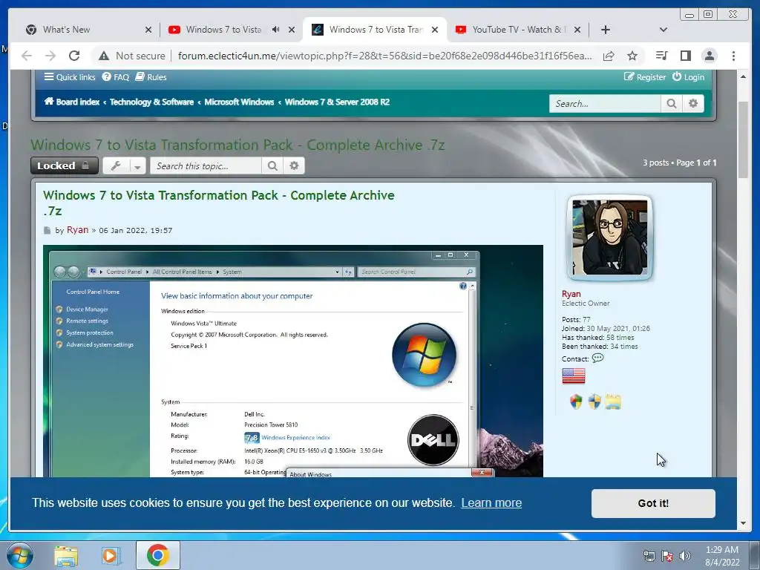Image resolution: width=760 pixels, height=570 pixels.
Task: Click the Chrome taskbar button
Action: 157,555
